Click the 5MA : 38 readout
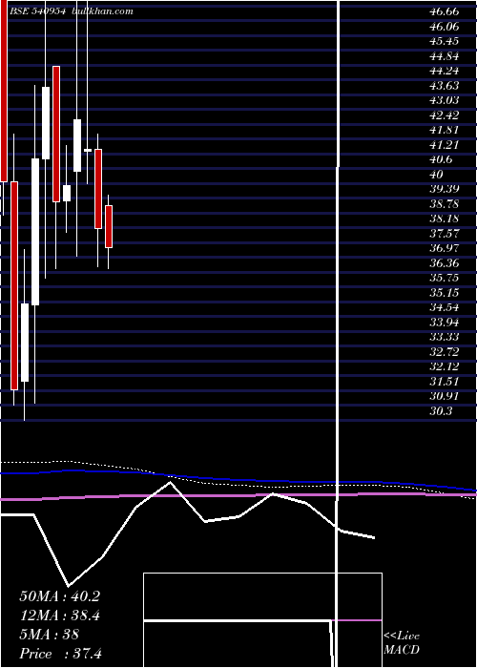Image resolution: width=477 pixels, height=668 pixels. (50, 635)
